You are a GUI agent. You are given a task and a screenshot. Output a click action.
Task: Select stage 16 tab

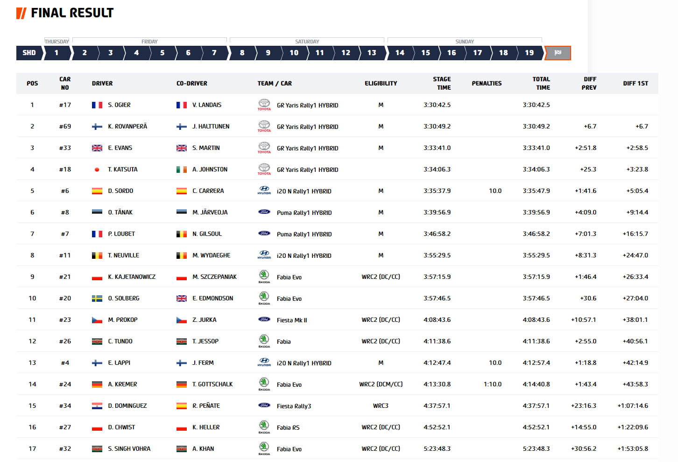tap(452, 53)
